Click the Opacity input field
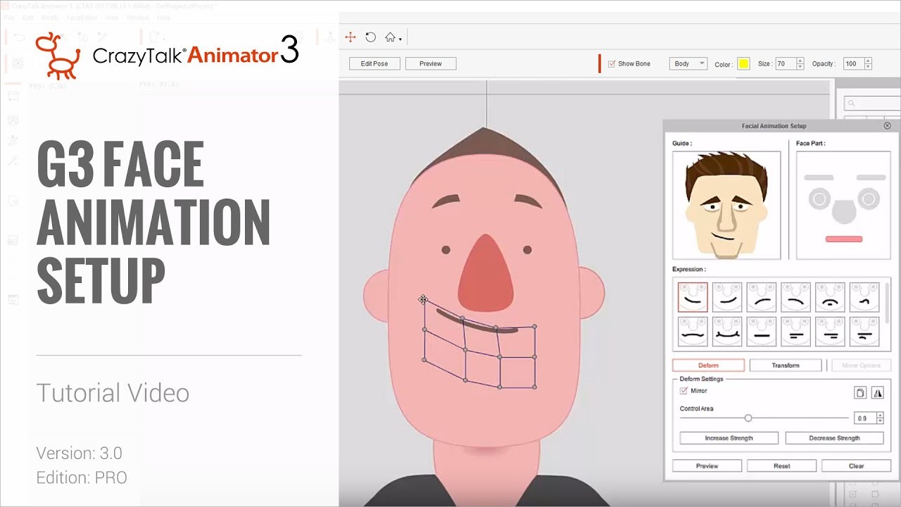The width and height of the screenshot is (901, 507). [853, 63]
